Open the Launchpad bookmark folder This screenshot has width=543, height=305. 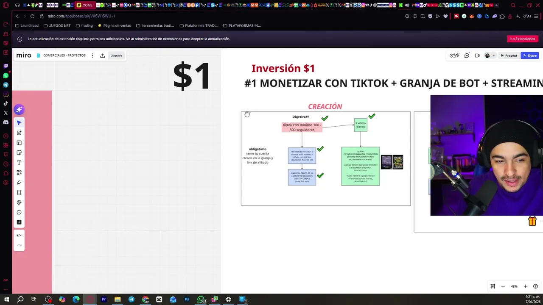point(27,25)
